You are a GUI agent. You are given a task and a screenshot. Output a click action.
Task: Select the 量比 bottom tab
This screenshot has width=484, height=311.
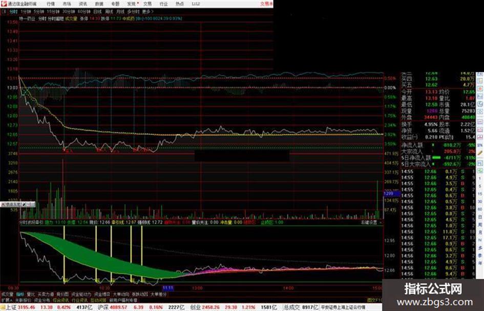[x=31, y=294]
